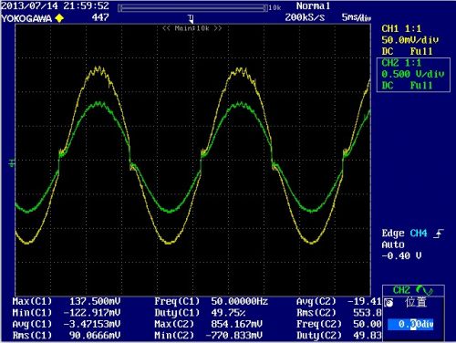This screenshot has height=343, width=456.
Task: Click the position knob icon beside 位置
Action: tap(389, 302)
